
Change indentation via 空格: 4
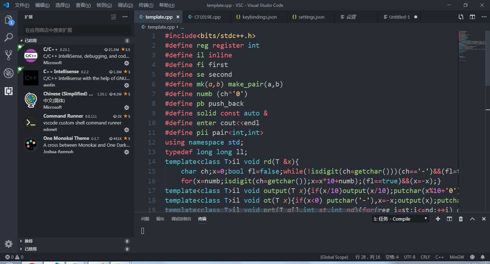tap(392, 257)
